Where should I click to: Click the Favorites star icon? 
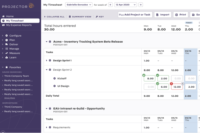(7, 67)
